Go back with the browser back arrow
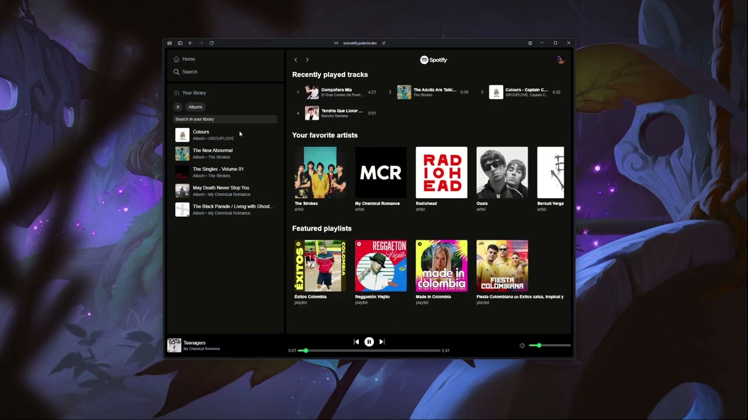This screenshot has width=748, height=420. tap(191, 43)
